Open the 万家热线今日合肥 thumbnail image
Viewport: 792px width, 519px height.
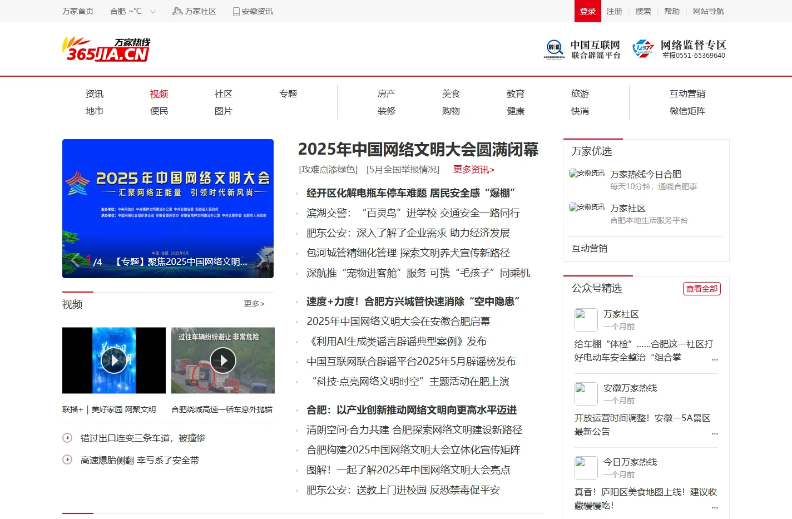[x=587, y=174]
